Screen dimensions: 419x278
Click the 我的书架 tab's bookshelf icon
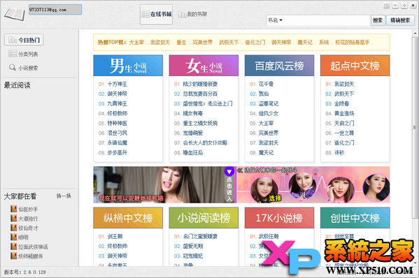183,14
